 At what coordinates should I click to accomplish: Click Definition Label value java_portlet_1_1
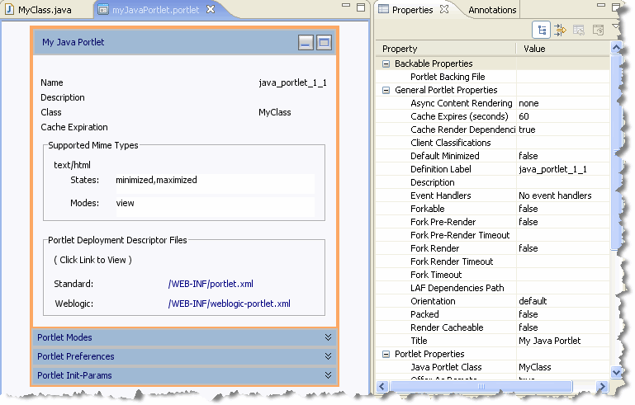552,170
